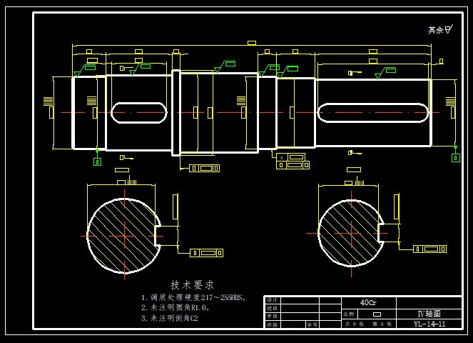Click the 比例 label in title block
This screenshot has width=473, height=343.
[349, 314]
